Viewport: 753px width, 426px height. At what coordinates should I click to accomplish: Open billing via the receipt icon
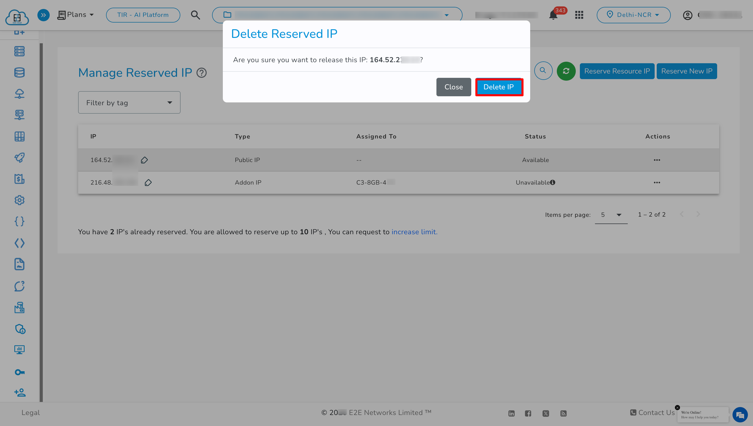19,179
